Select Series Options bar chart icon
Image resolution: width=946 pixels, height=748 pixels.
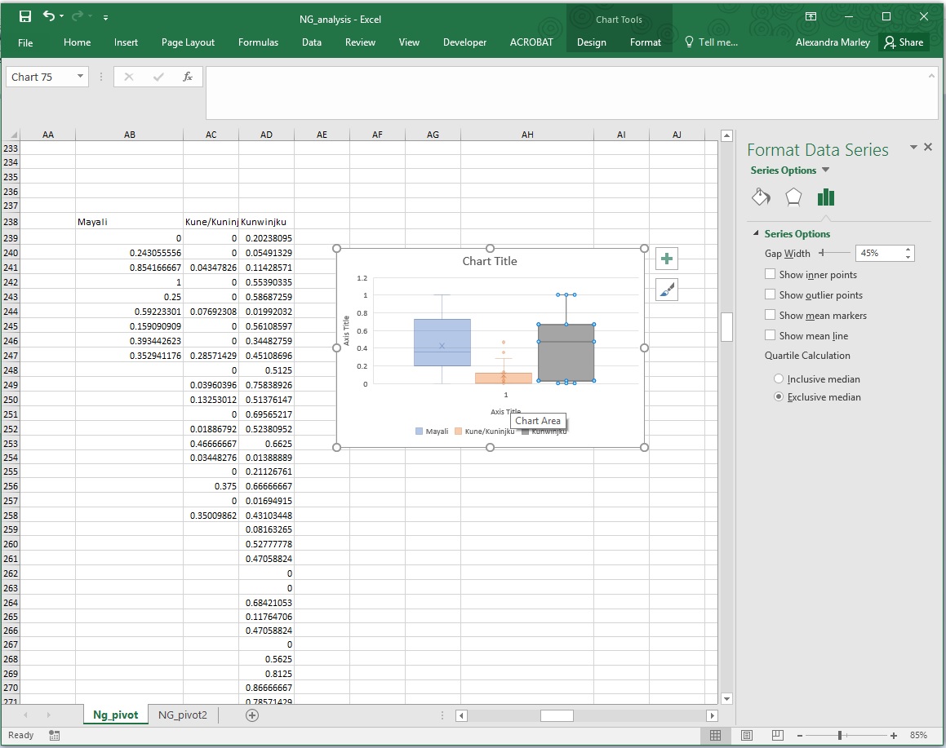[x=825, y=197]
